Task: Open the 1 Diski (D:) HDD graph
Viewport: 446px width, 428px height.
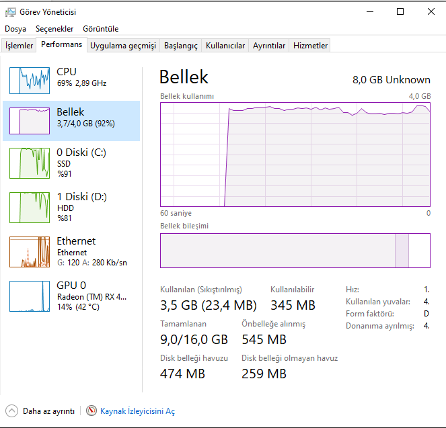Action: point(30,208)
